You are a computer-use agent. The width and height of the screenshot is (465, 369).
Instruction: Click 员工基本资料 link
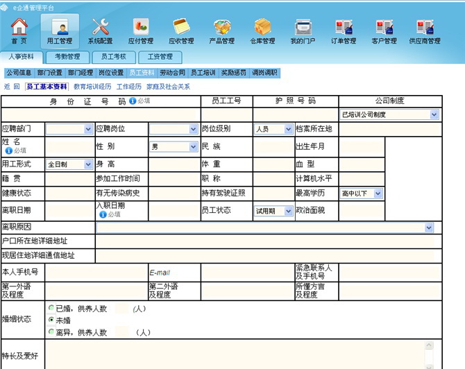pyautogui.click(x=47, y=87)
